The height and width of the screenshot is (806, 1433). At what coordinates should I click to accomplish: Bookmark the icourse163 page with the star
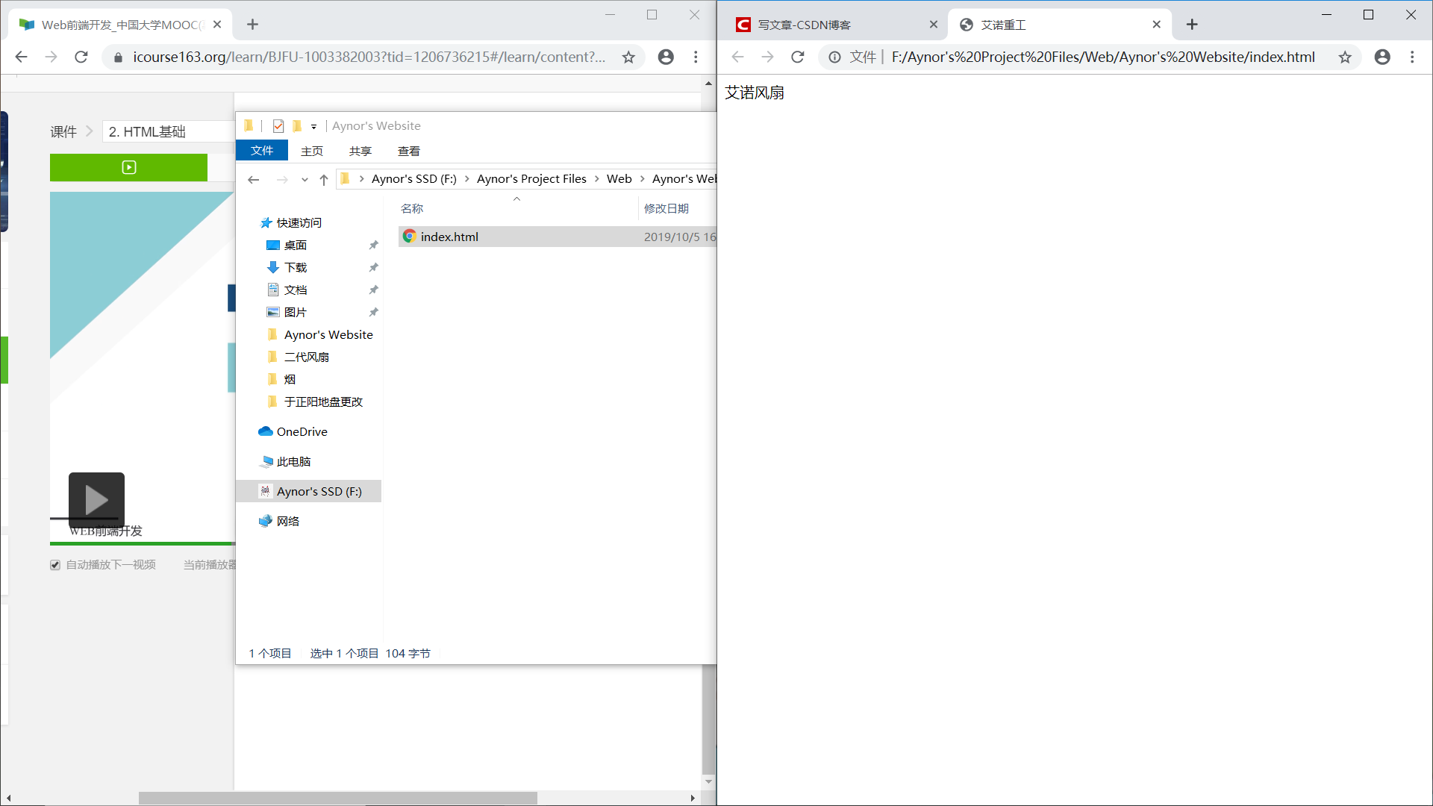628,57
